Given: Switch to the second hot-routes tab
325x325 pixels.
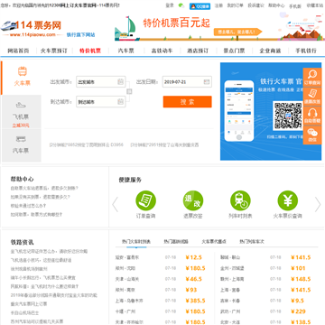Looking at the screenshot, I should 176,242.
